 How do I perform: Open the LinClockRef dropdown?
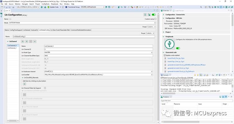(98, 75)
